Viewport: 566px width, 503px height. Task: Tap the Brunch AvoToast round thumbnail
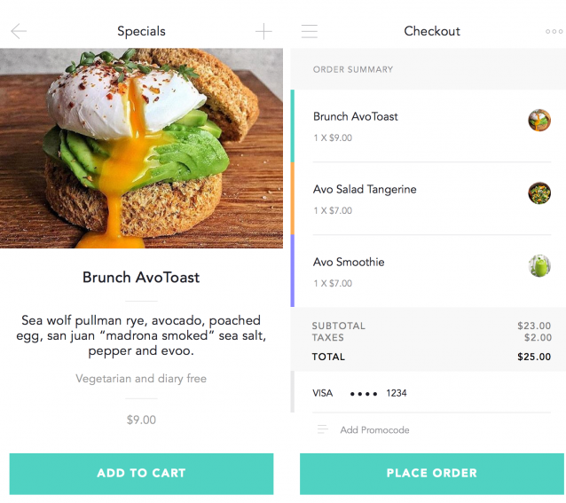point(538,121)
